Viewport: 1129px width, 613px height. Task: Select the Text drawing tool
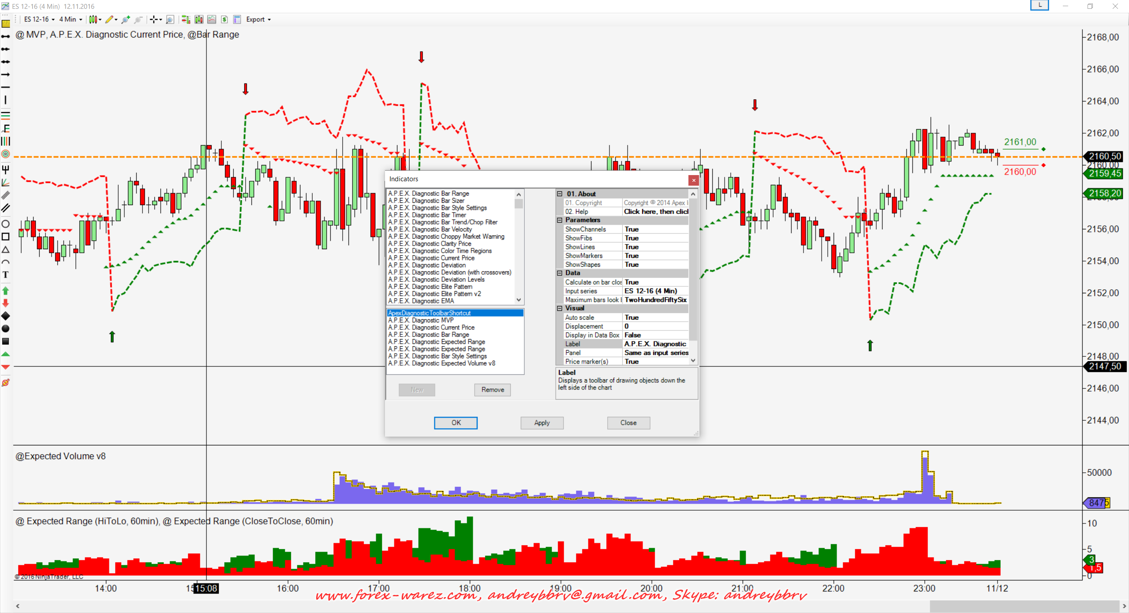[6, 275]
